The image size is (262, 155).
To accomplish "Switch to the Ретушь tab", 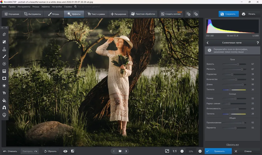I will 54,14.
